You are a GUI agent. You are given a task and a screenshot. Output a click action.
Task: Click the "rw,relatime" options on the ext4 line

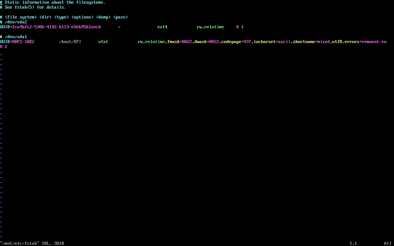(x=211, y=27)
